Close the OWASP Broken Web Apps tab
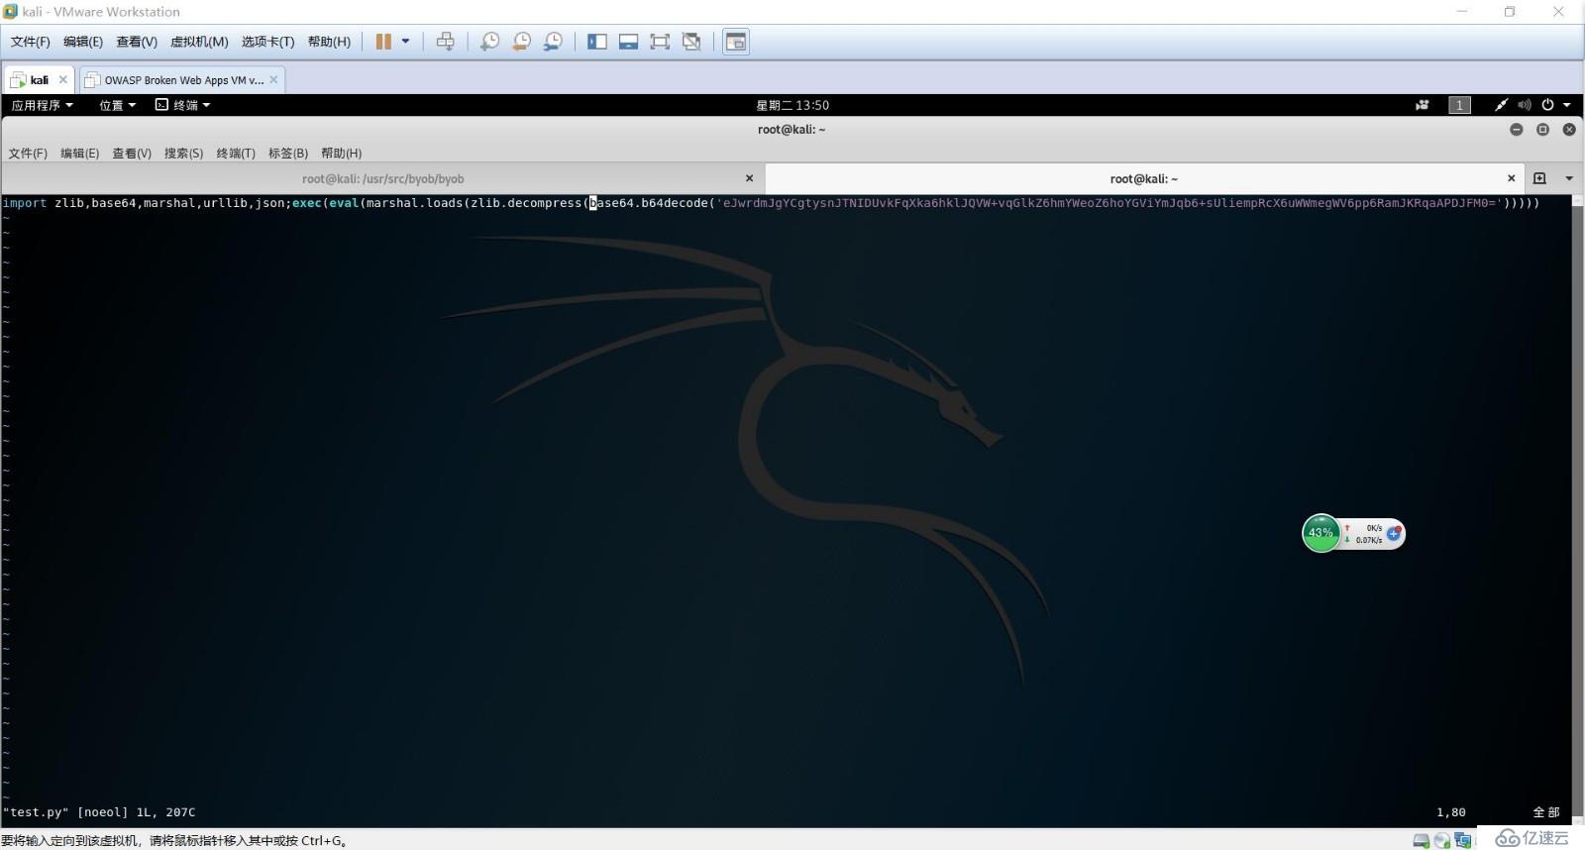Viewport: 1585px width, 850px height. [274, 80]
